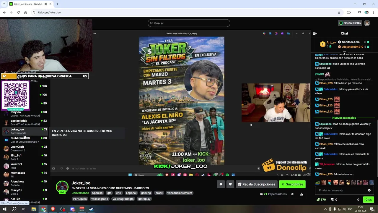Click Regala Suscripciones button
378x213 pixels.
coord(256,184)
